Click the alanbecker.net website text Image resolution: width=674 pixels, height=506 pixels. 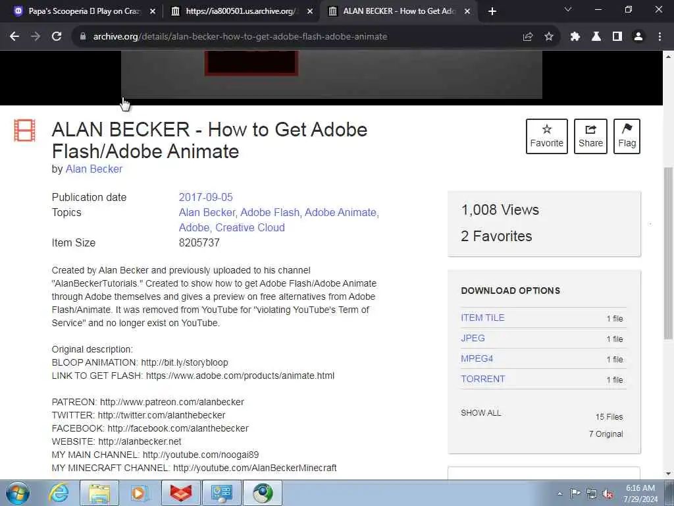pyautogui.click(x=140, y=441)
